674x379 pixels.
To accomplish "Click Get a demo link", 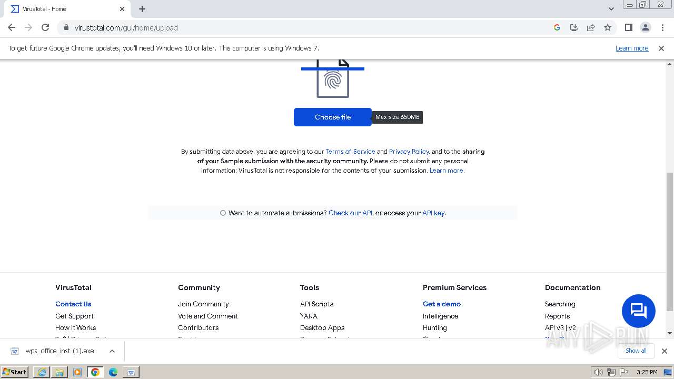I will coord(442,304).
